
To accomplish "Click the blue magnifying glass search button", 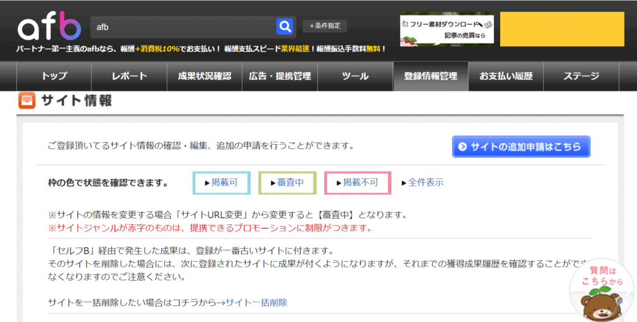I will tap(285, 26).
